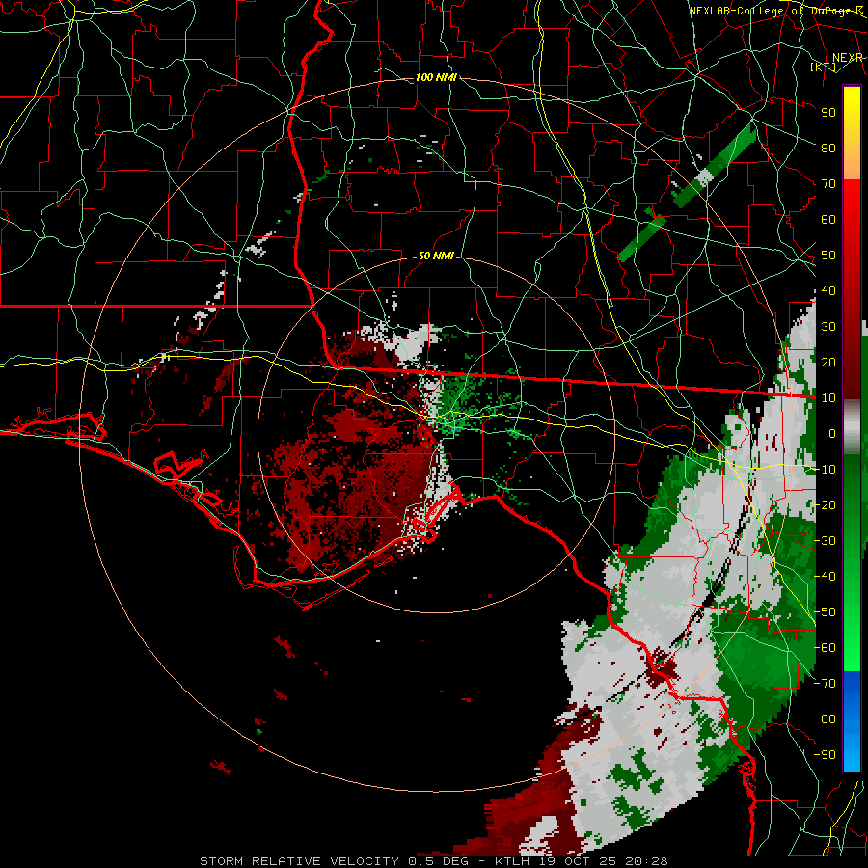Image resolution: width=868 pixels, height=868 pixels.
Task: Click the NEXLAB-College of DuPage title text
Action: click(x=776, y=11)
